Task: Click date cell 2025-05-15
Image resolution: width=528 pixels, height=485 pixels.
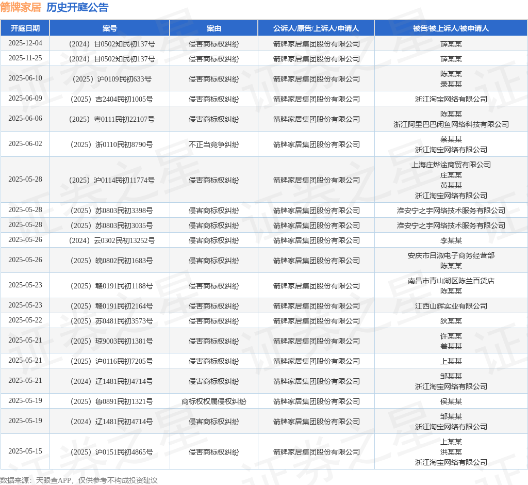Action: 25,451
